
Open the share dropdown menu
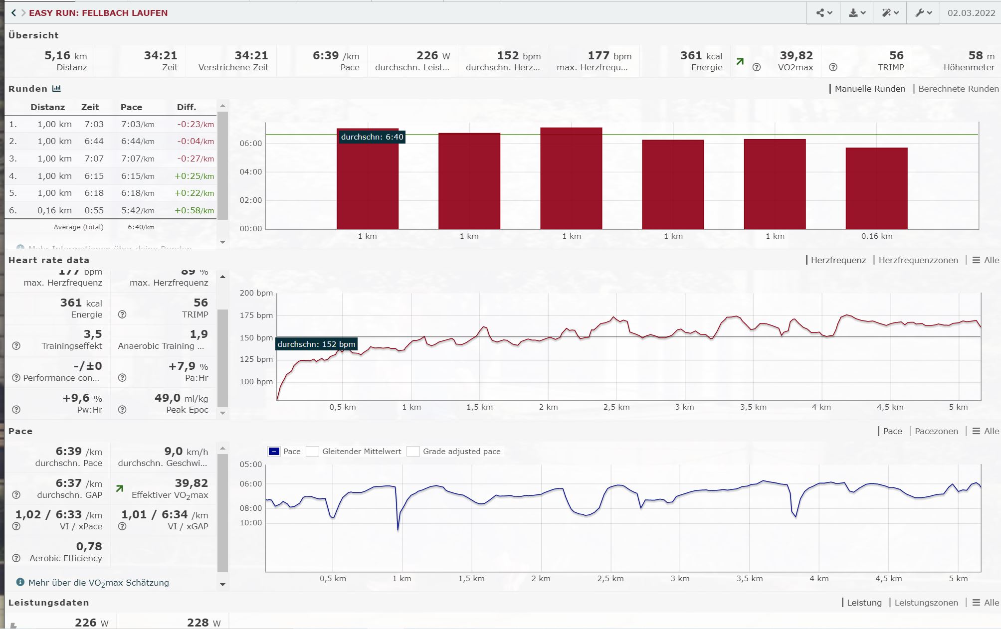824,13
